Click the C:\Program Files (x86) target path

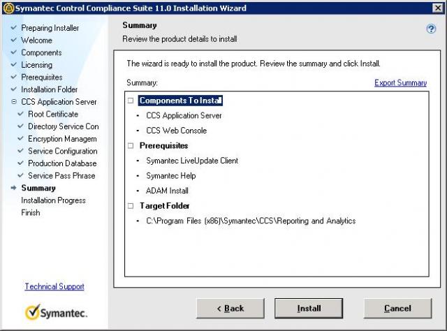pos(251,221)
